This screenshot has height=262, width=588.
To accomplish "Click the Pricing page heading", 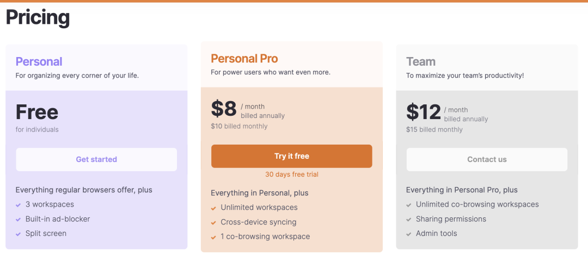I will (x=38, y=17).
